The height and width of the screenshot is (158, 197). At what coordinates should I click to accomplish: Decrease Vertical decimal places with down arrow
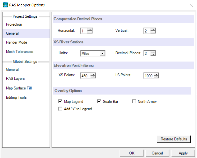153,32
